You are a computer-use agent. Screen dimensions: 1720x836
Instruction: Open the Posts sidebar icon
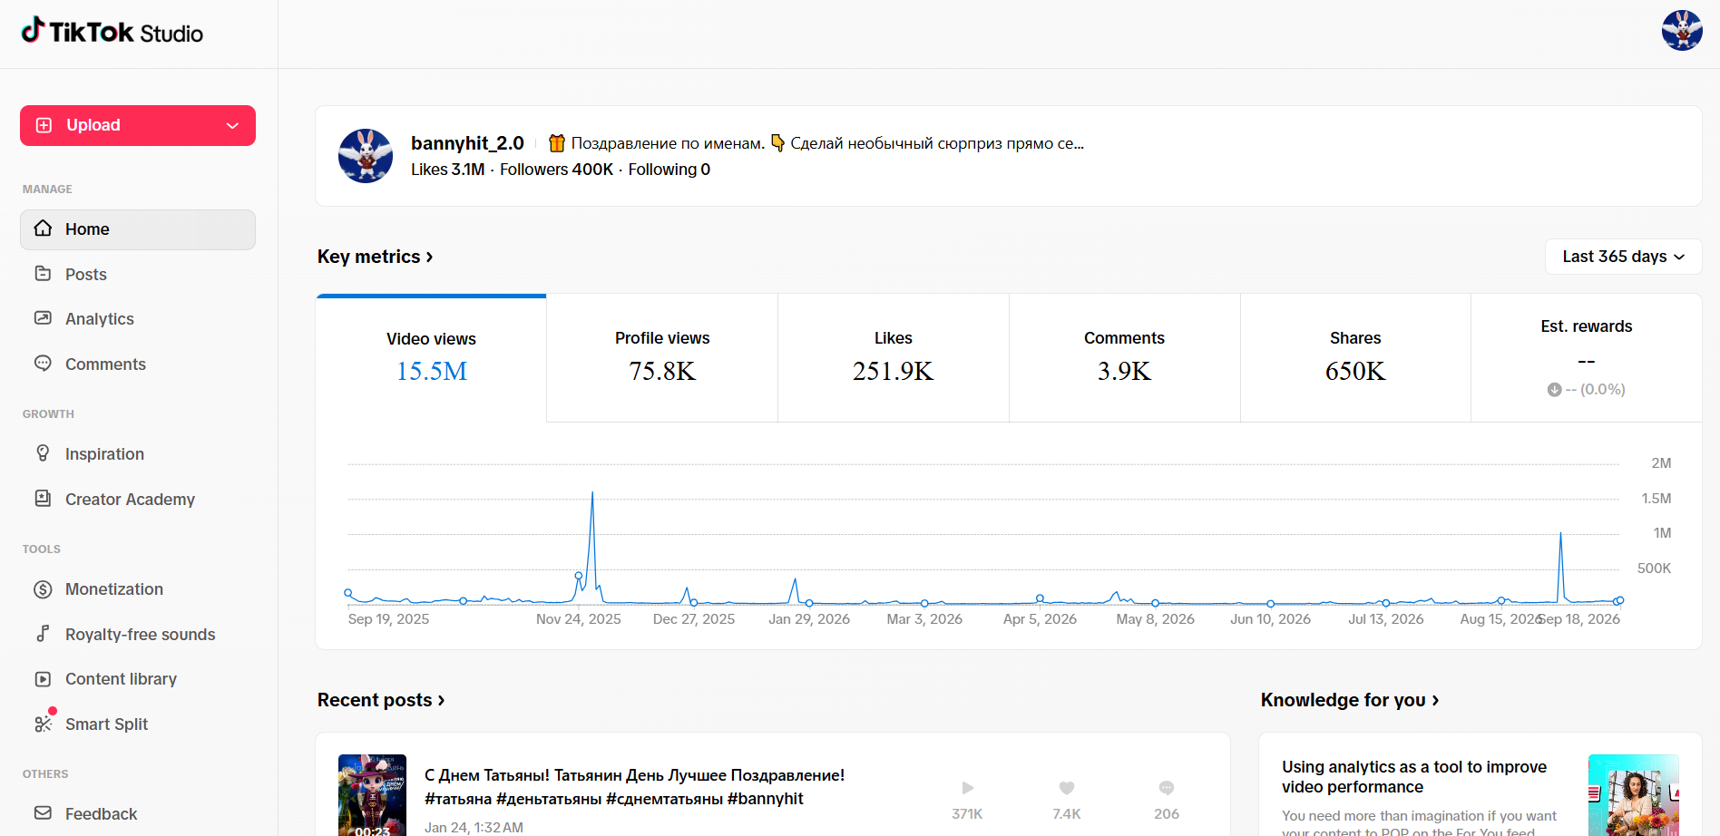click(43, 273)
